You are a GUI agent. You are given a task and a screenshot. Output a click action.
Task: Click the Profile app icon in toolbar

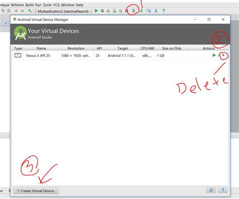coord(114,11)
